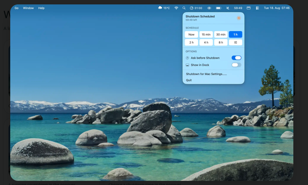Click the Shutdown timer clock icon
The width and height of the screenshot is (308, 185).
(x=192, y=8)
